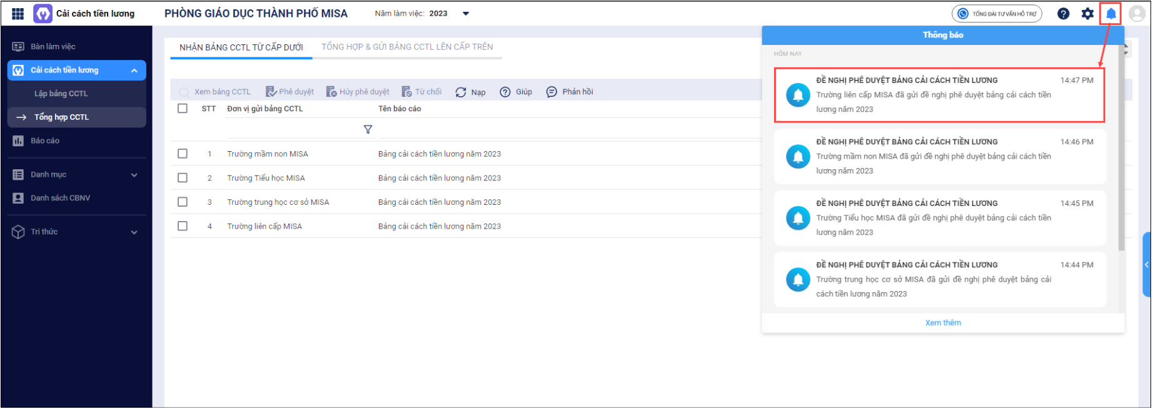Image resolution: width=1153 pixels, height=409 pixels.
Task: Open the Trường Tiểu học MISA notification card text
Action: point(934,225)
